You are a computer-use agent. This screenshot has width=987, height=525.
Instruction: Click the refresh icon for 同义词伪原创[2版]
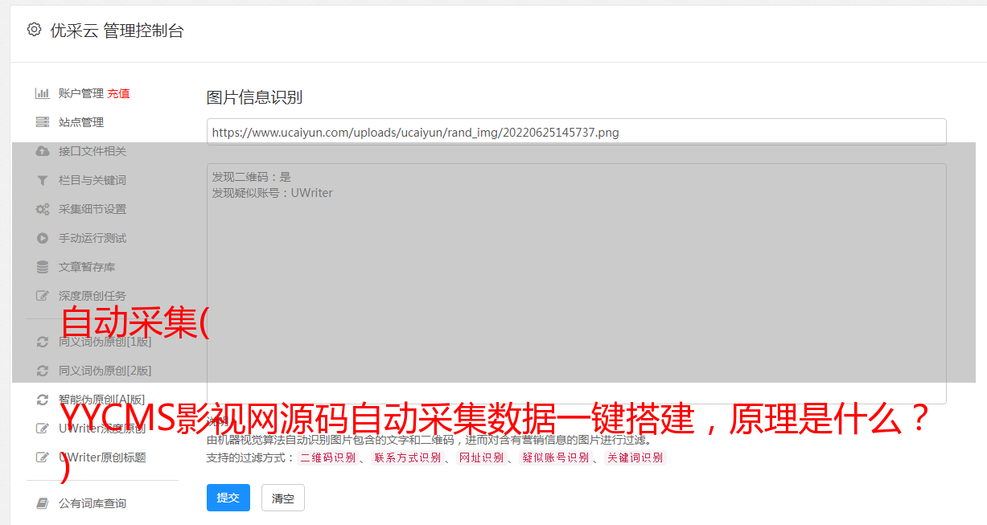click(42, 371)
